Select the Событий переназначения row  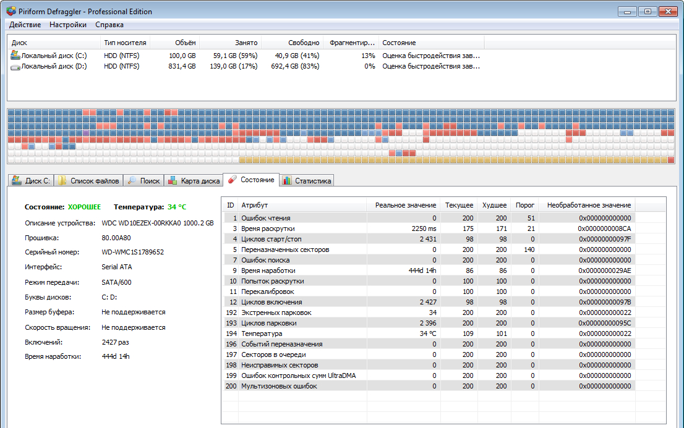tap(429, 344)
